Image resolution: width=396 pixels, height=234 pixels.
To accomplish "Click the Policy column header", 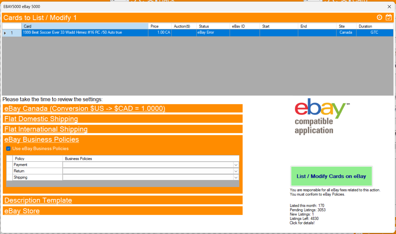I will click(38, 159).
